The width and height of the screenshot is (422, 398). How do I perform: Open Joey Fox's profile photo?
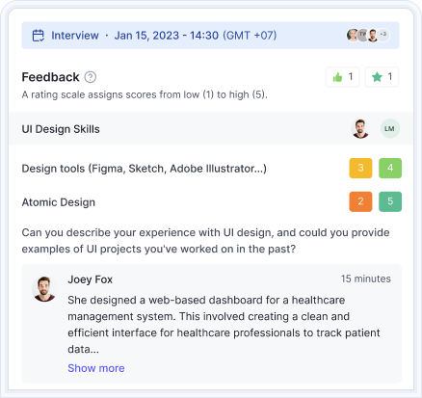[x=44, y=289]
